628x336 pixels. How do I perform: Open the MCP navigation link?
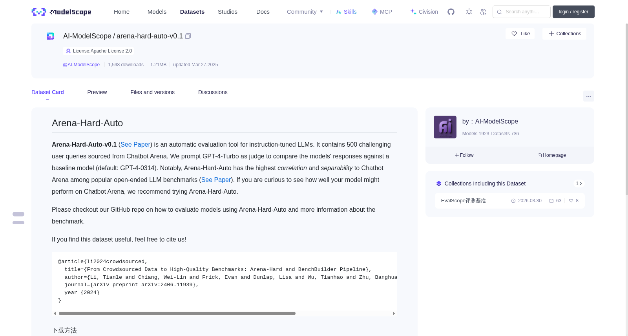tap(382, 12)
